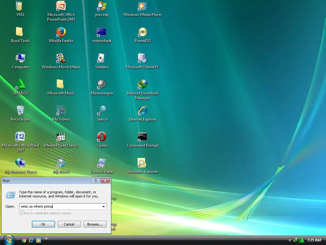Toggle Run in separate memory space
This screenshot has height=245, width=326.
click(x=21, y=213)
